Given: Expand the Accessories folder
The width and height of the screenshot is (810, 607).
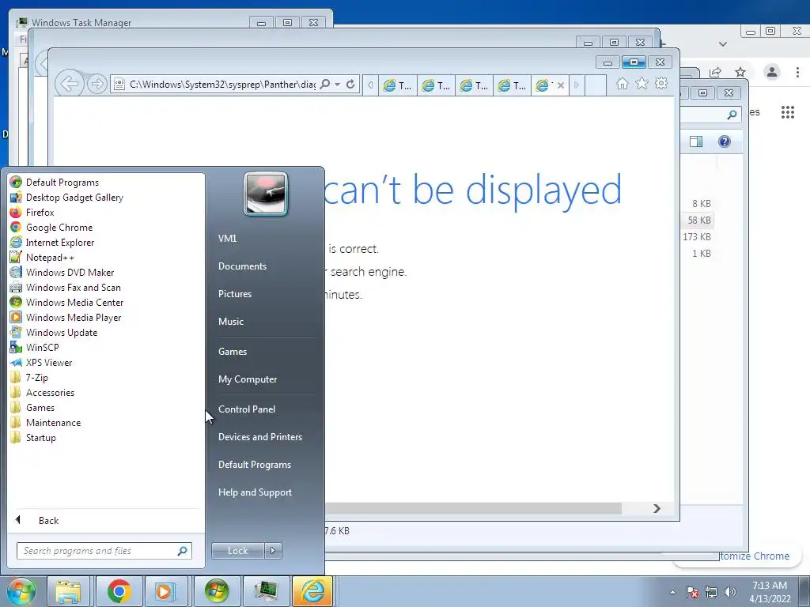Looking at the screenshot, I should click(50, 392).
